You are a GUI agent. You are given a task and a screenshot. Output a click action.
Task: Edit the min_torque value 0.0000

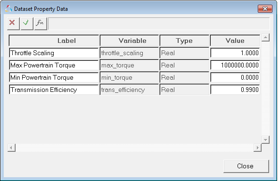click(235, 77)
